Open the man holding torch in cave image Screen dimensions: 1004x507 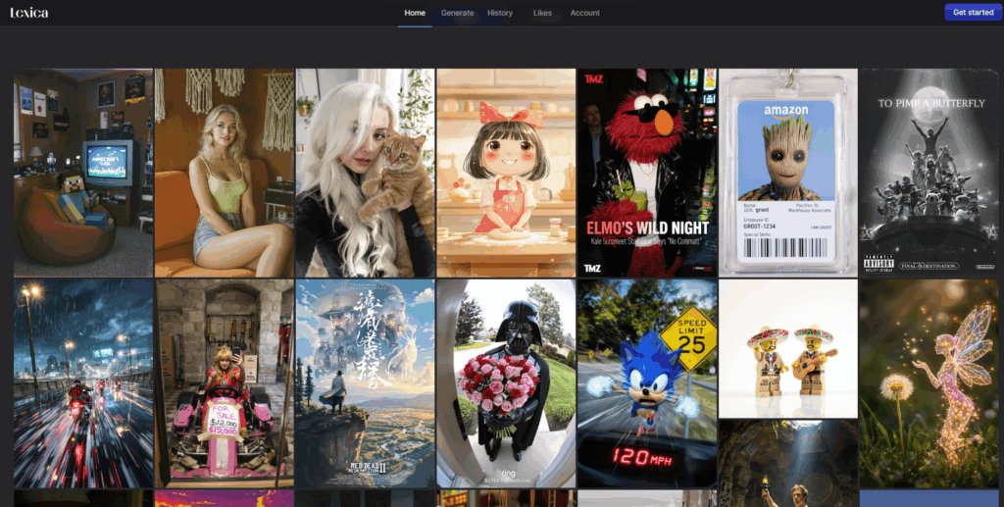pos(787,464)
